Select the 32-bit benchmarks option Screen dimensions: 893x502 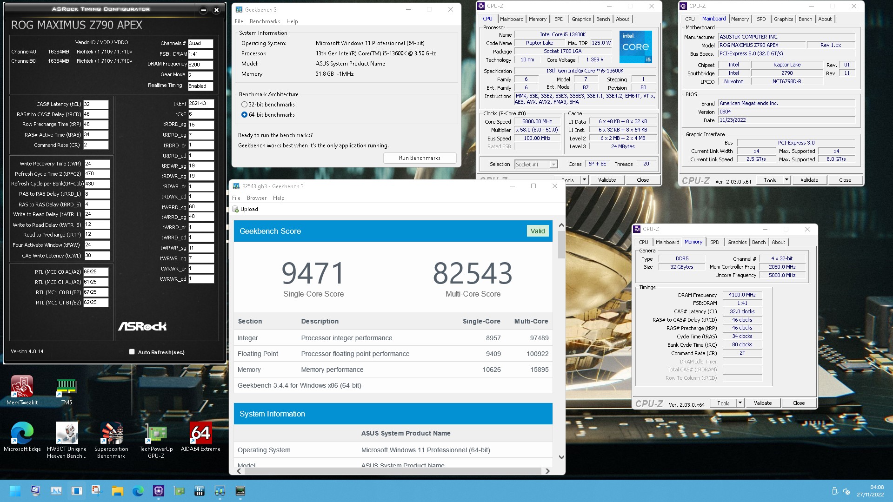pos(244,105)
